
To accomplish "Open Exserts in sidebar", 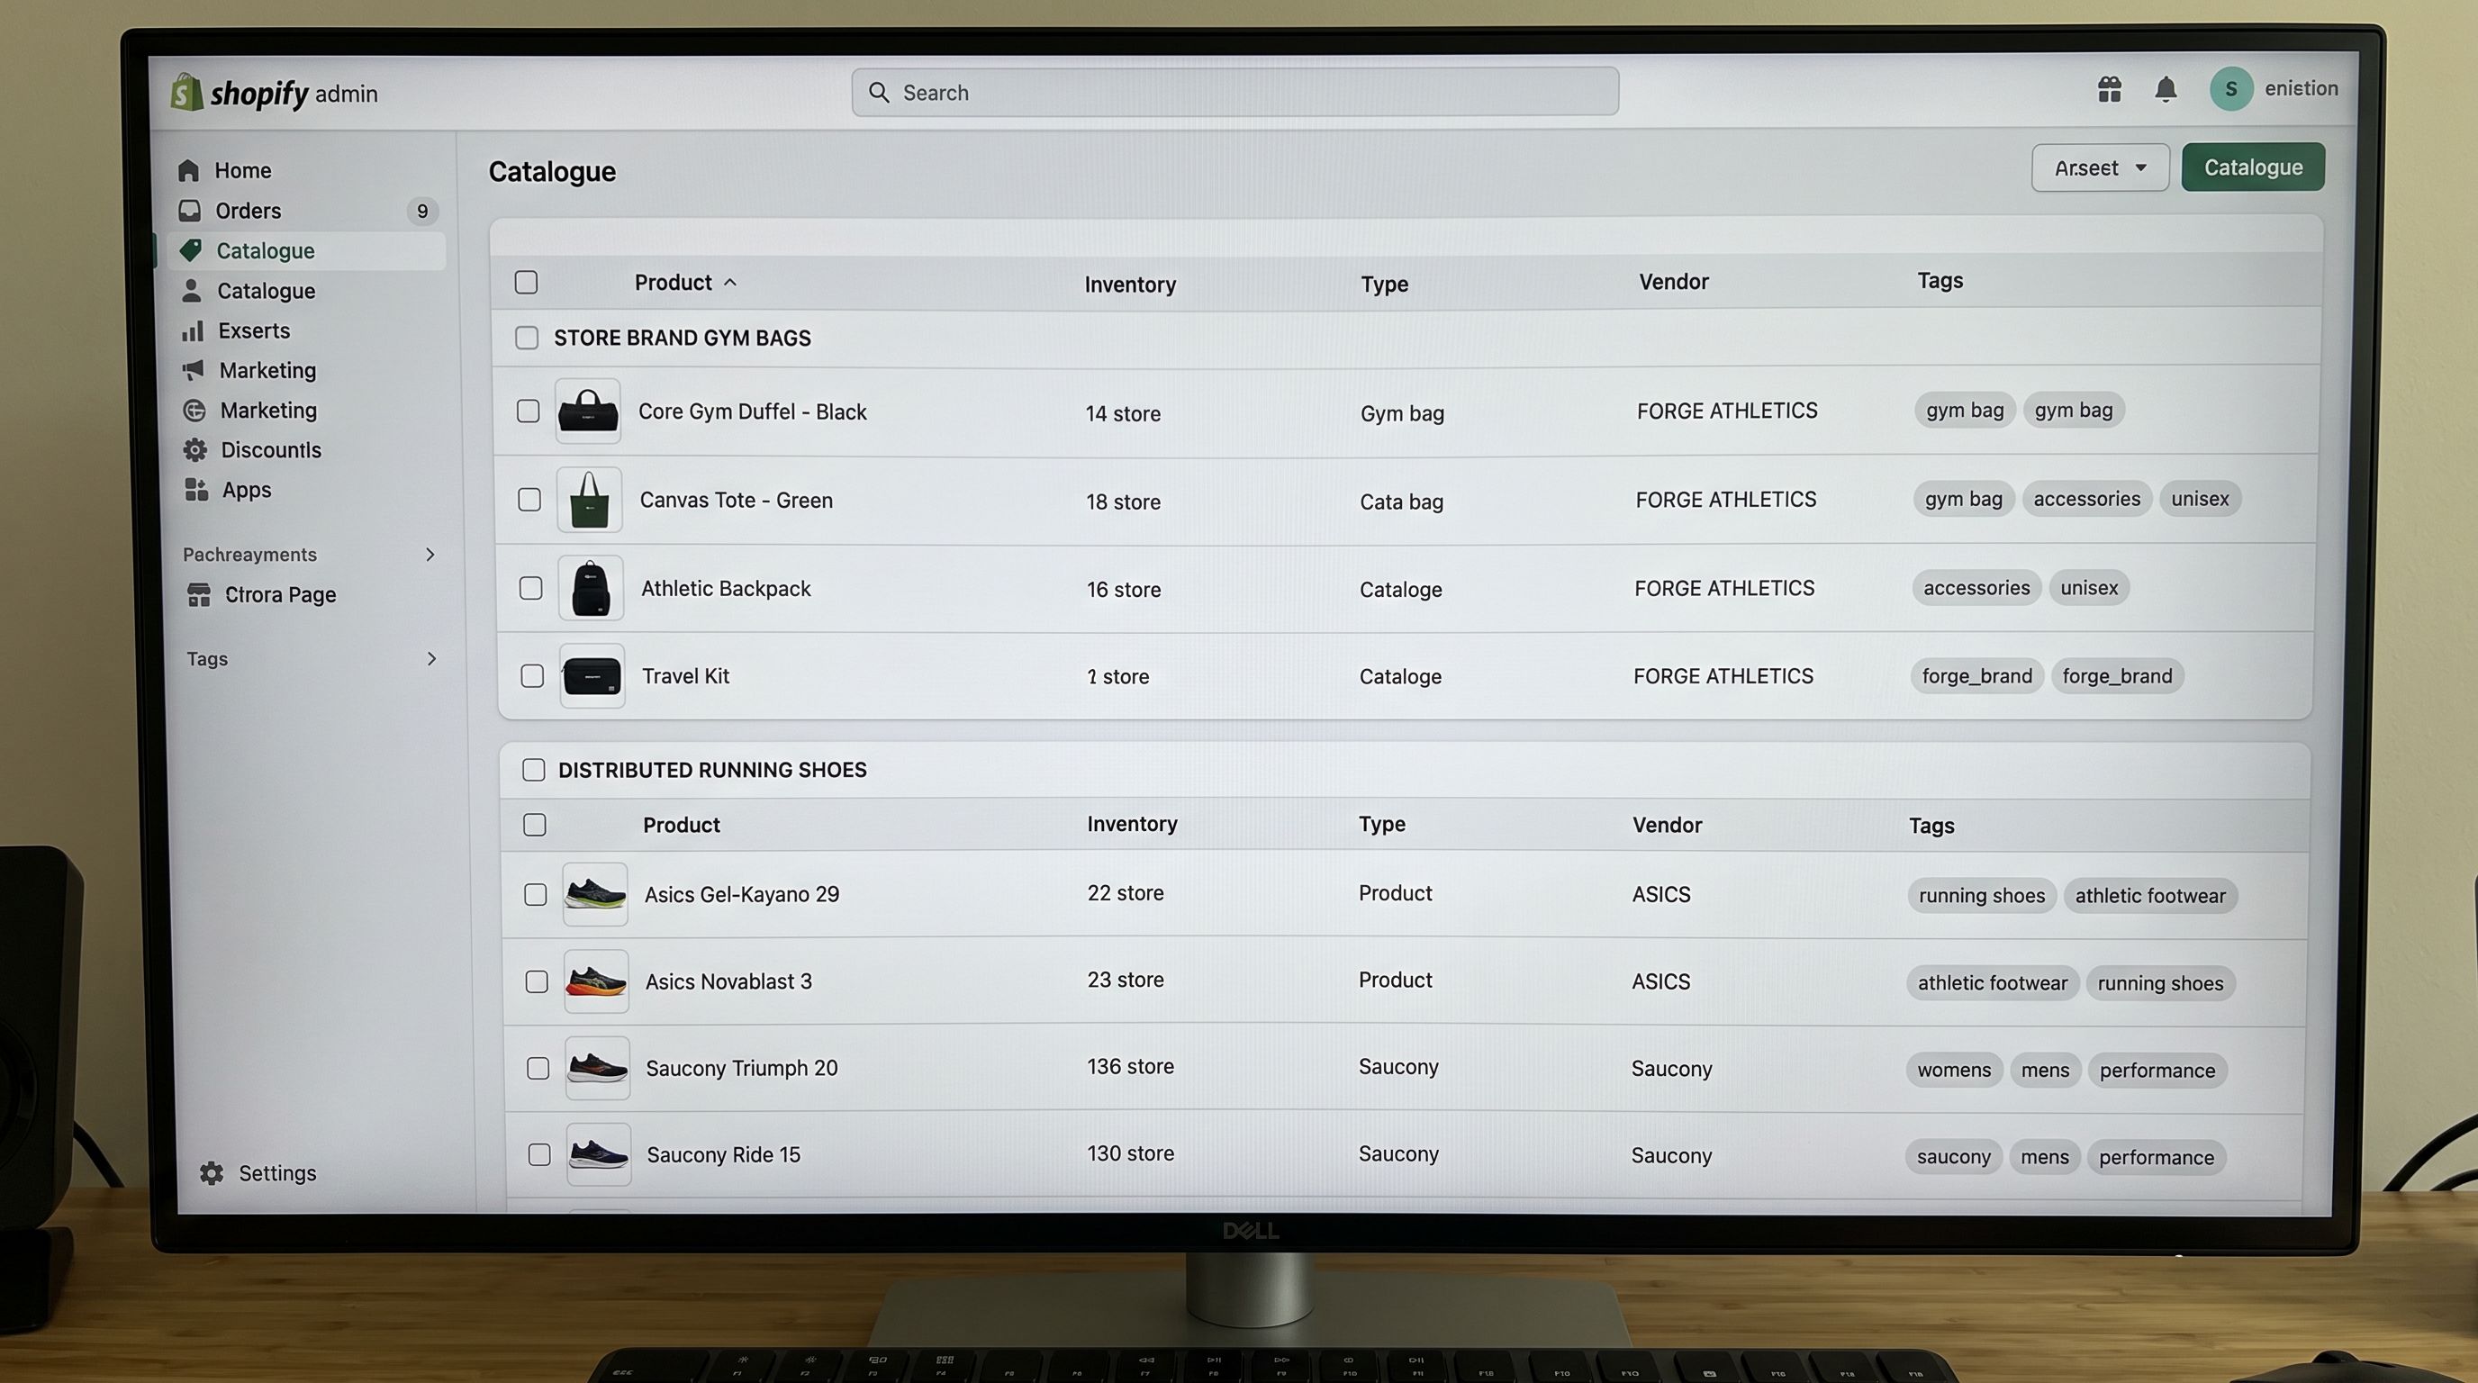I will click(x=254, y=330).
